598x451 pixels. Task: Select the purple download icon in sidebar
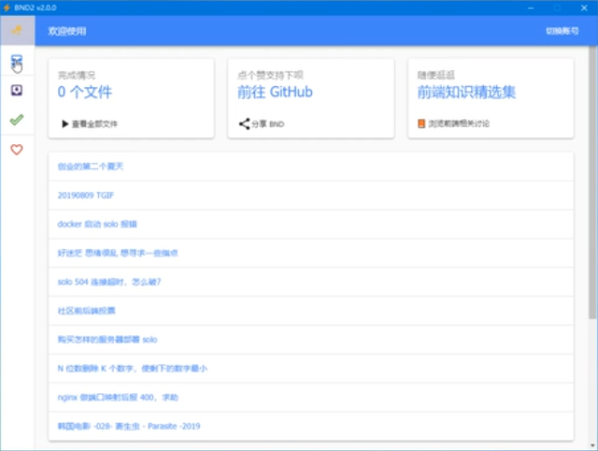tap(17, 90)
